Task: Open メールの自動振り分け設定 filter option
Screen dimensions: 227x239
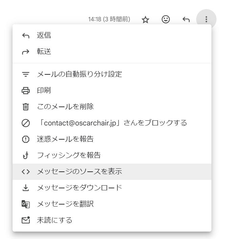Action: (x=79, y=74)
